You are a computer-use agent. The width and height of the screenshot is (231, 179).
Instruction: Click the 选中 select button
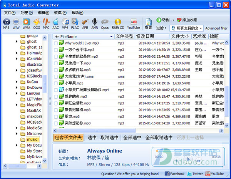[x=92, y=138]
